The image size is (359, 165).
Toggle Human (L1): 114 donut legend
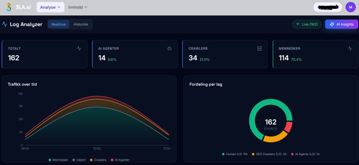point(235,154)
